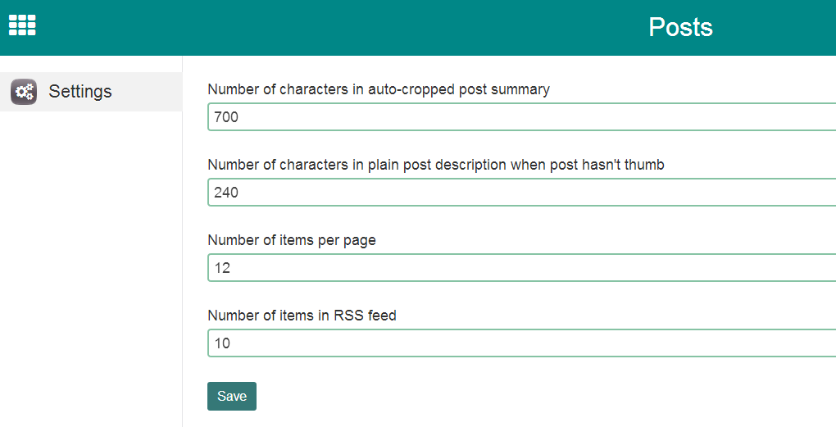Click the 'Number of items per page' label

[292, 240]
